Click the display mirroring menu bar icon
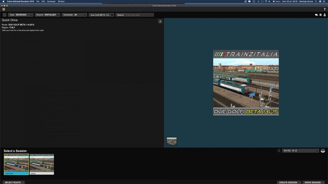The height and width of the screenshot is (184, 328). (x=249, y=1)
